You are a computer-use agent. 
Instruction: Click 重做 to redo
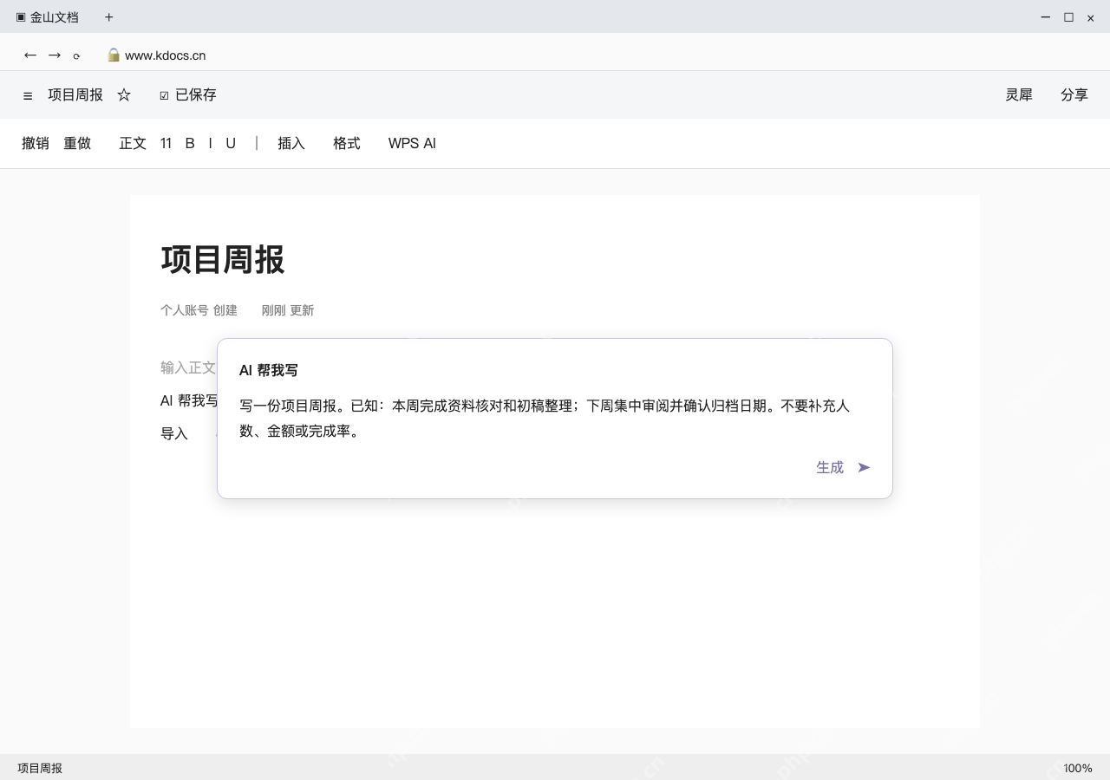point(77,144)
